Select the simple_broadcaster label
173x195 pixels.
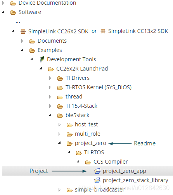coord(100,190)
